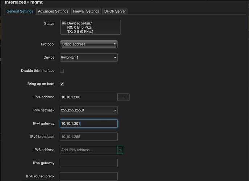249x181 pixels.
Task: Untick the Bring up on boot checkbox
Action: click(62, 84)
